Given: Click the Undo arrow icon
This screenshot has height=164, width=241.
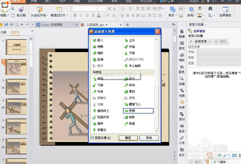Looking at the screenshot, I should tap(22, 25).
